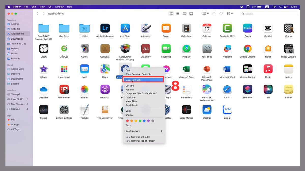
Task: Open Downloads in the sidebar
Action: point(18,39)
